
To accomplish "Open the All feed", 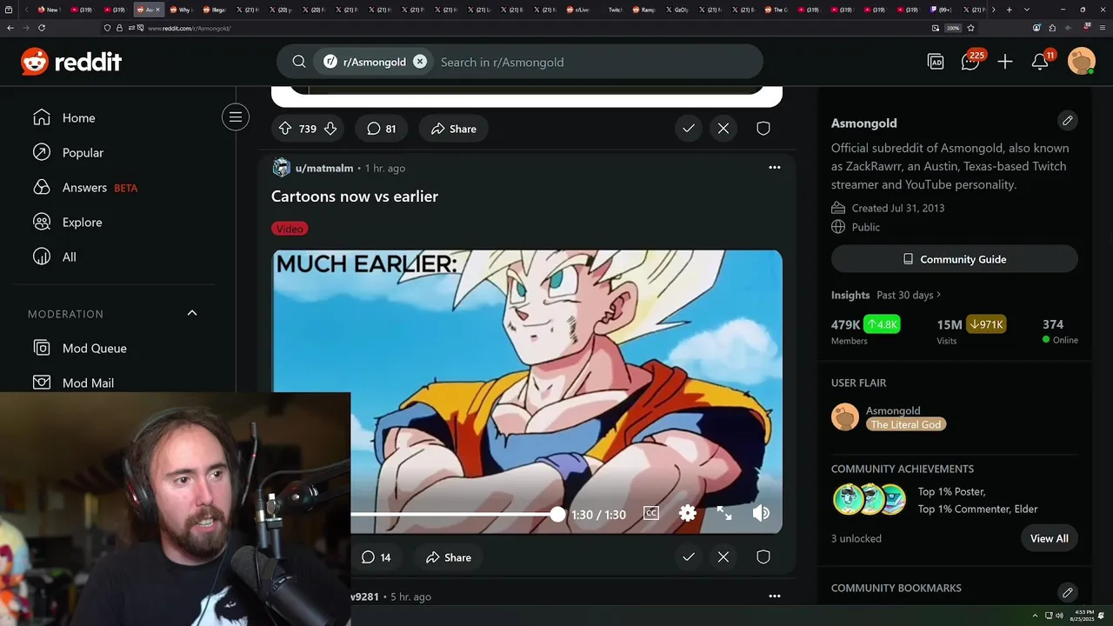I will 55,256.
